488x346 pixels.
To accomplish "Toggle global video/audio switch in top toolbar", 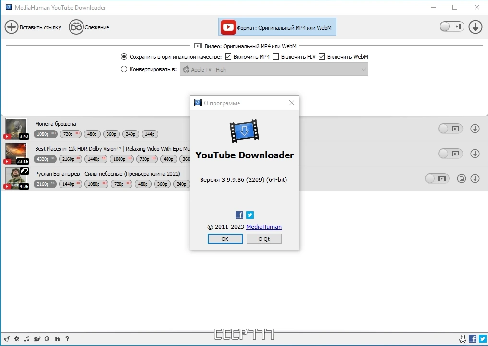I will pos(452,26).
